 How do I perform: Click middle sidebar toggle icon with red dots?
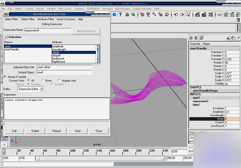coord(232,15)
